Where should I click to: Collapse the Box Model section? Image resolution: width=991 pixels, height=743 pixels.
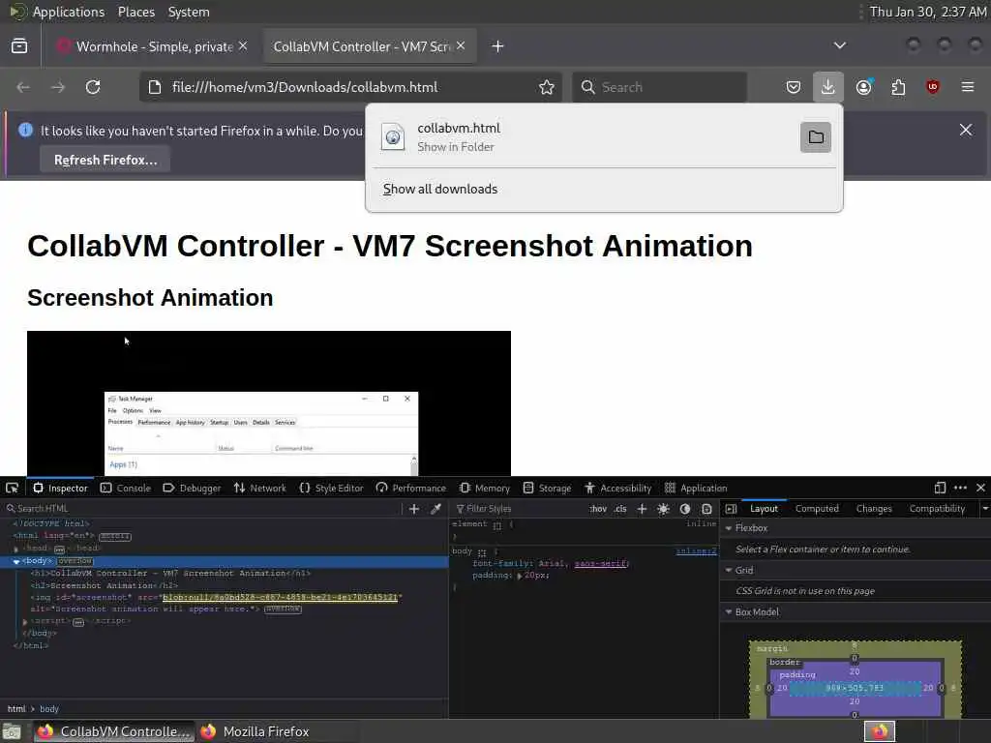[x=729, y=612]
